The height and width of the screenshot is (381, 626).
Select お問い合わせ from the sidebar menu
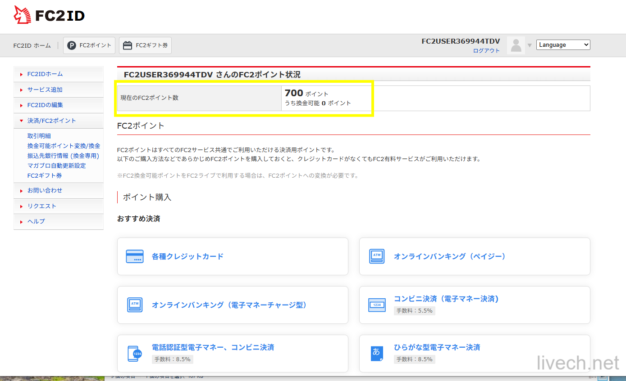click(x=45, y=190)
